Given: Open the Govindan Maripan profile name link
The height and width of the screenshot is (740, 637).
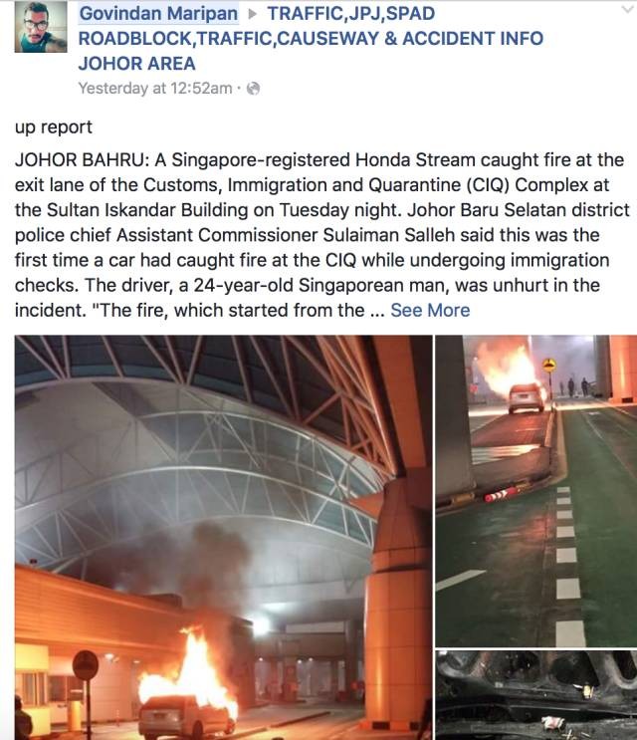Looking at the screenshot, I should pos(158,13).
